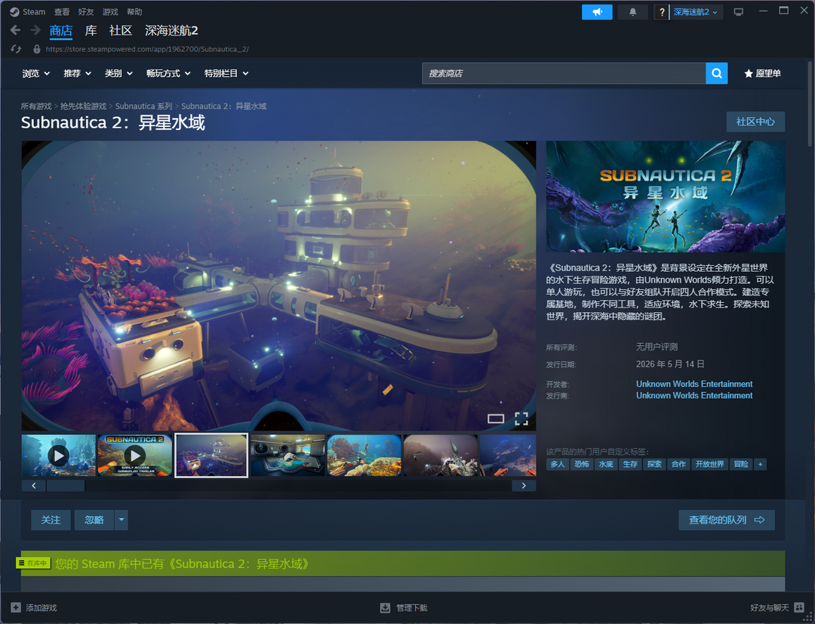Reload the store page

[16, 49]
